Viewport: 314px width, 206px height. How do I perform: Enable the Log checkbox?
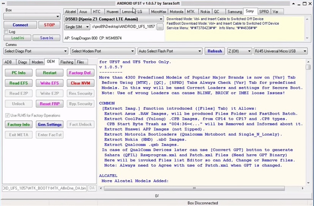point(6,32)
